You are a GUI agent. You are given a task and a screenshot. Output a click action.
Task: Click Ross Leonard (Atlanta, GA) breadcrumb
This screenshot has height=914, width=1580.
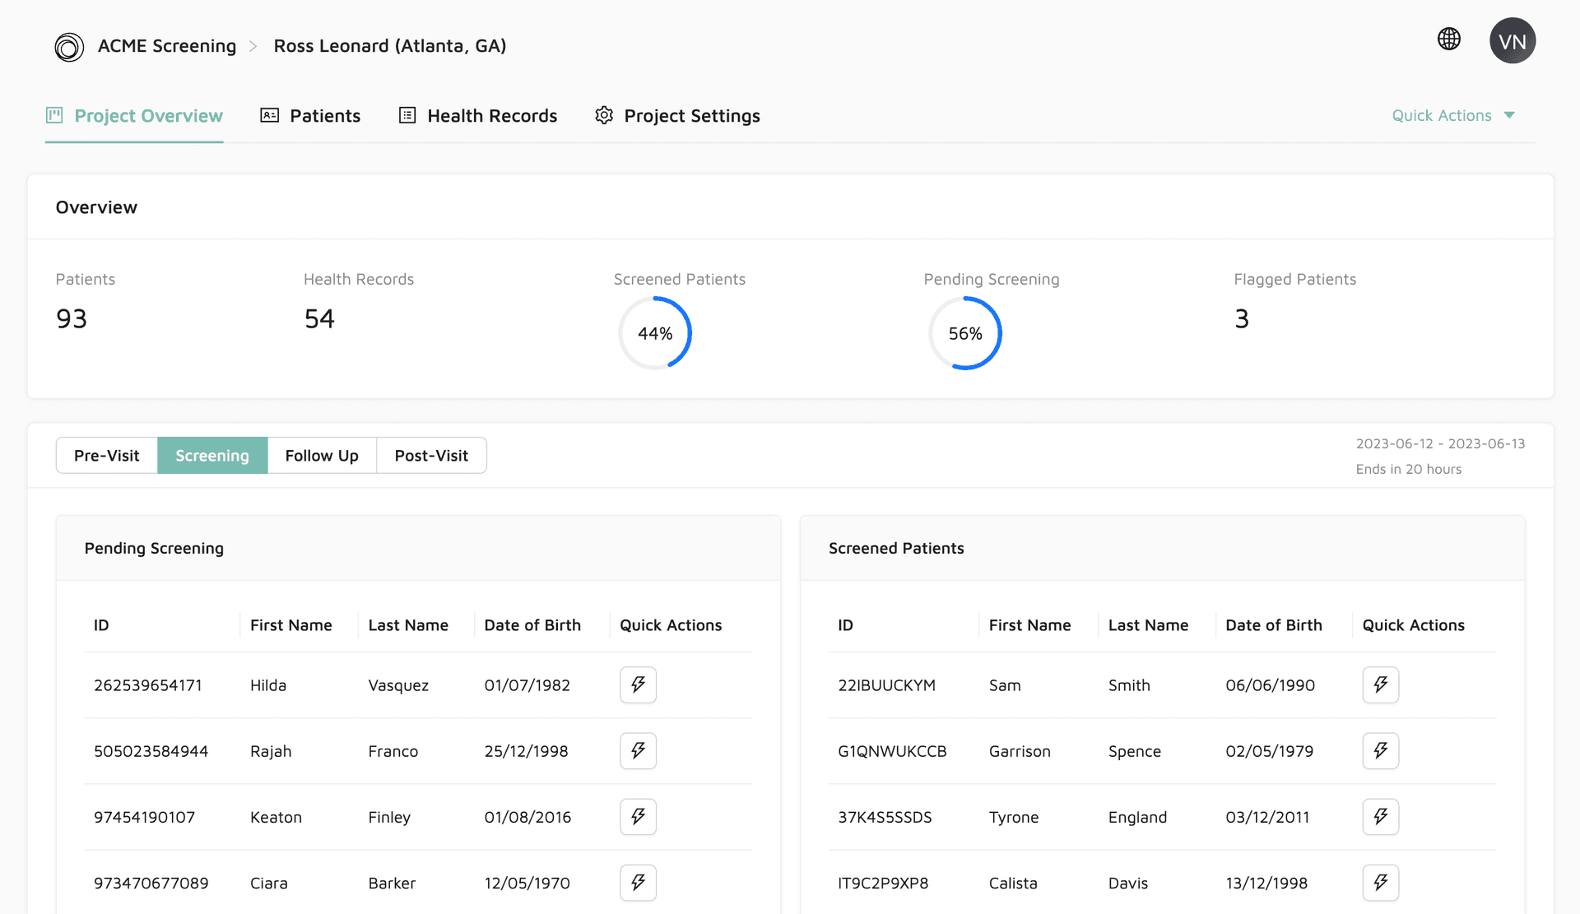(390, 46)
